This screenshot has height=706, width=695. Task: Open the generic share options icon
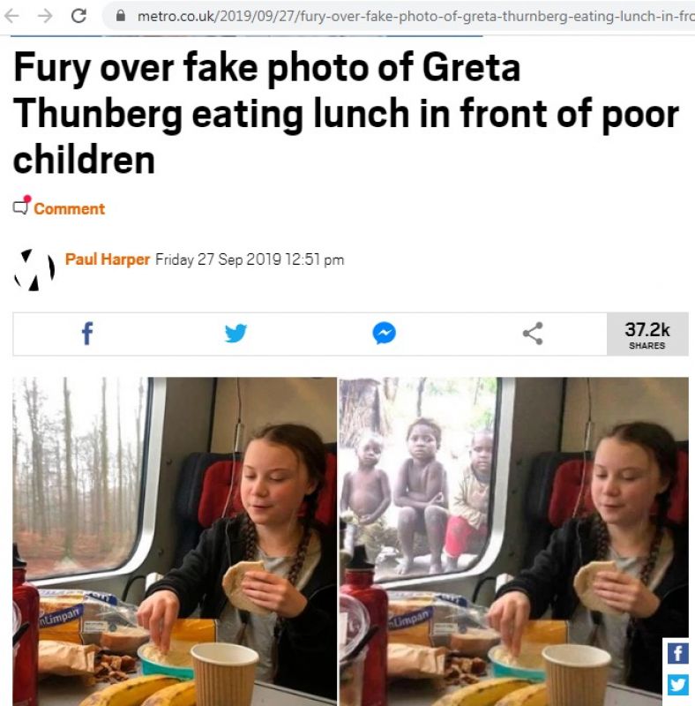click(x=533, y=334)
